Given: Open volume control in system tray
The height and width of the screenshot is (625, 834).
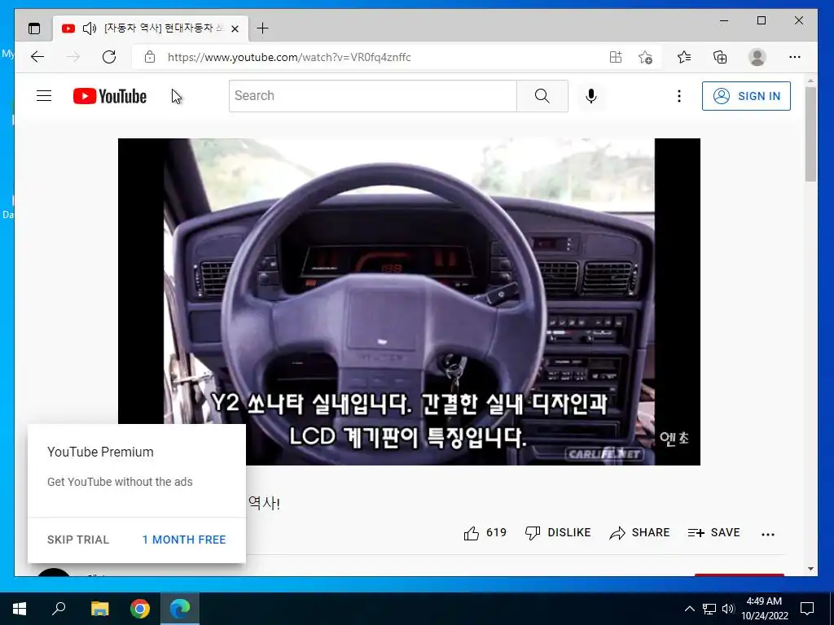Looking at the screenshot, I should [x=728, y=609].
